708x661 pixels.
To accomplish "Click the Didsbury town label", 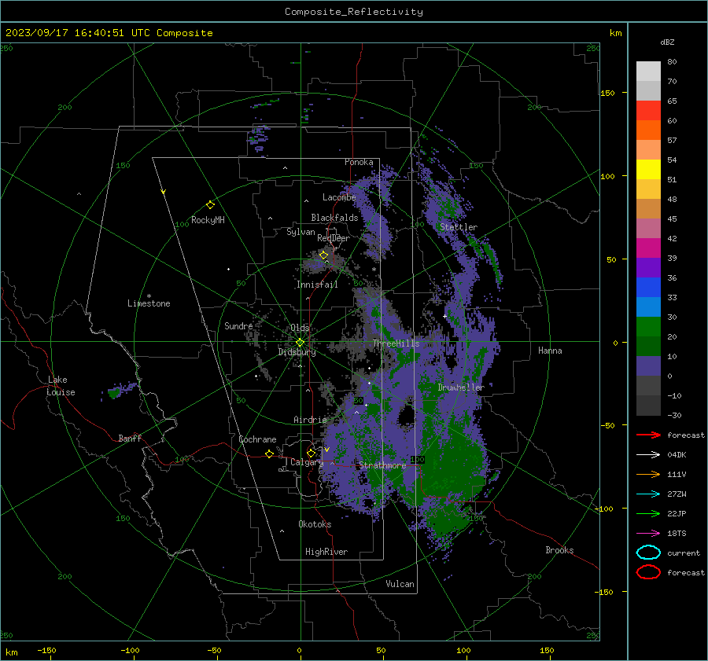I will pos(297,352).
